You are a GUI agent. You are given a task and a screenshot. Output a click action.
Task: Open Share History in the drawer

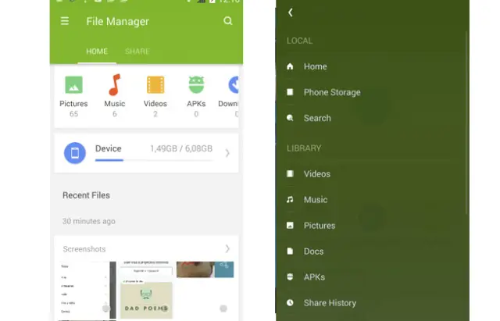(329, 303)
